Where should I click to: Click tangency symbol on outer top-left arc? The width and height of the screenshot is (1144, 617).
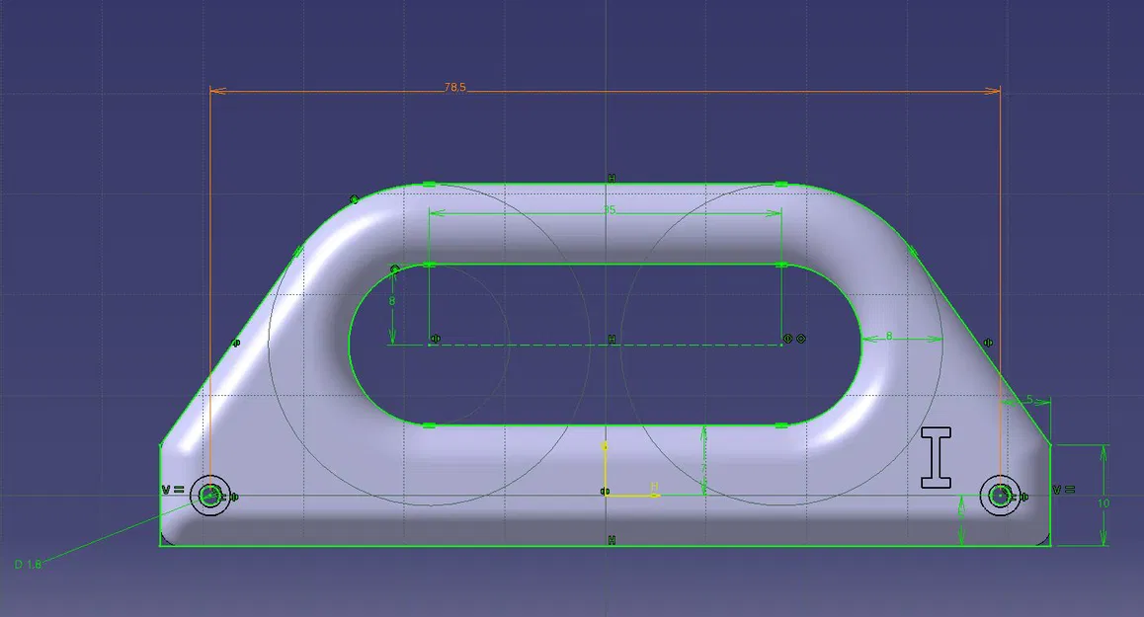(x=354, y=199)
